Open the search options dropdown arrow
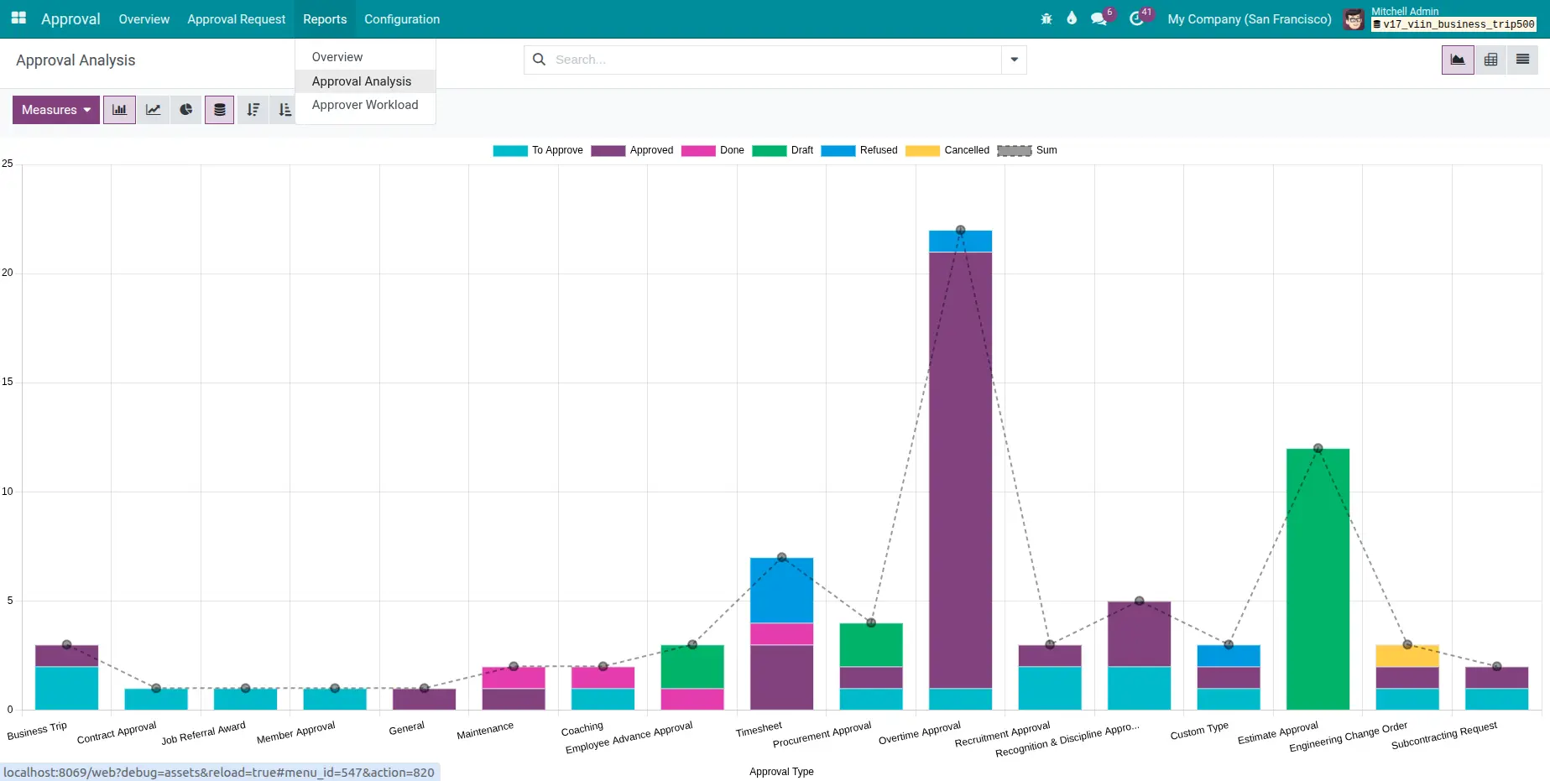The image size is (1550, 781). (1014, 60)
